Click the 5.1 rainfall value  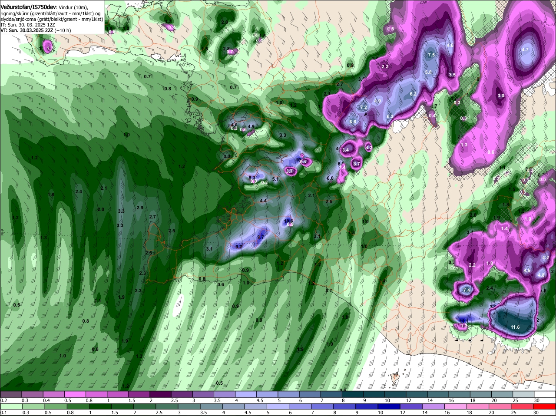[275, 179]
